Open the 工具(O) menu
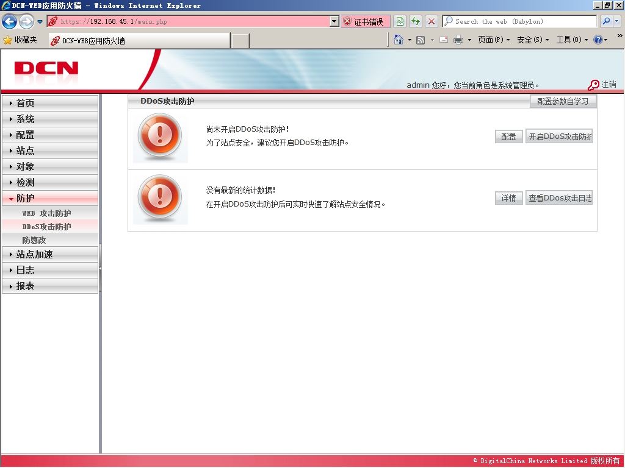Viewport: 625px width, 468px height. pyautogui.click(x=572, y=40)
